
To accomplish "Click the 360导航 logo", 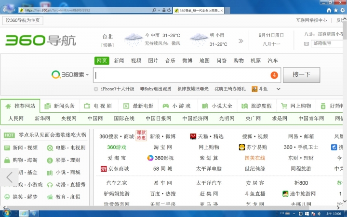I will (40, 40).
